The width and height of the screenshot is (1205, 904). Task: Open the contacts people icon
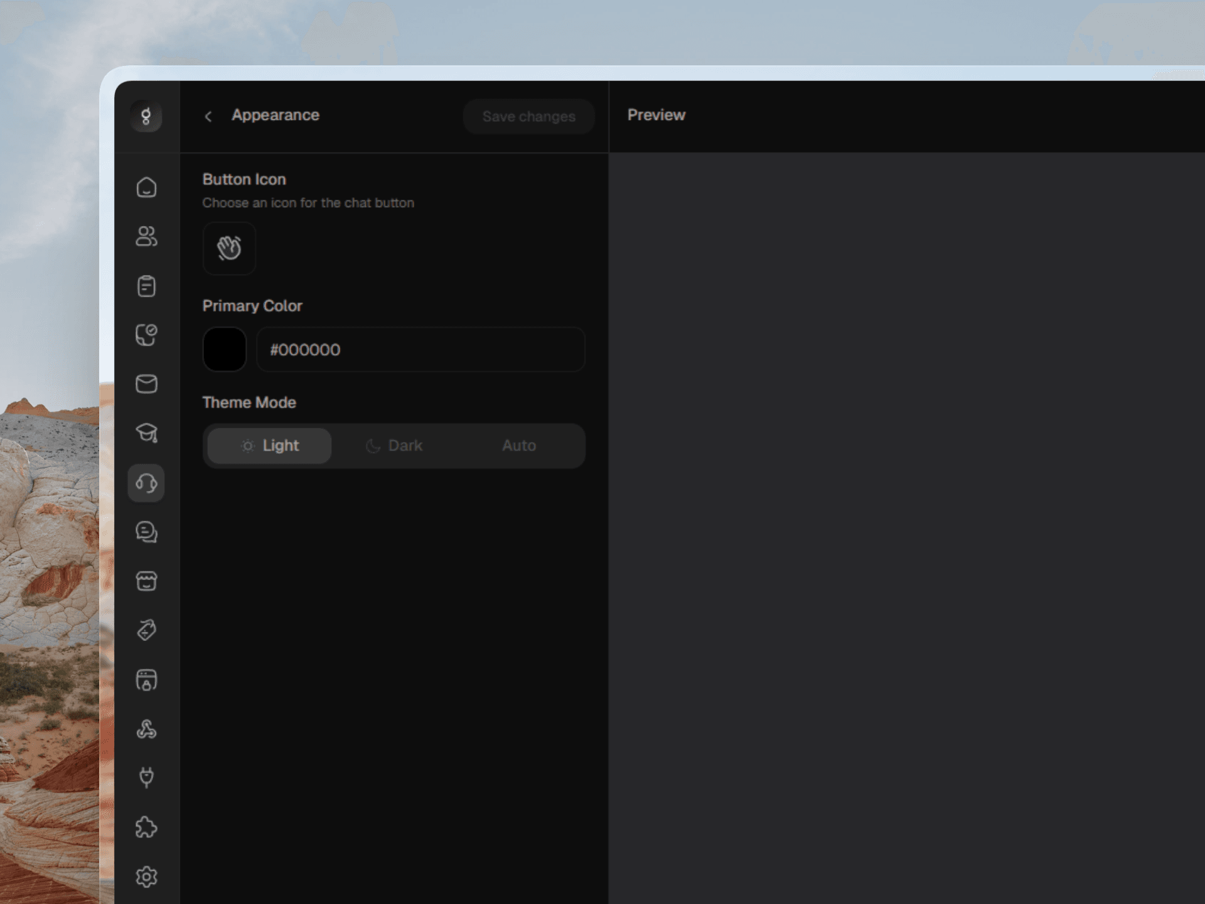pos(146,237)
